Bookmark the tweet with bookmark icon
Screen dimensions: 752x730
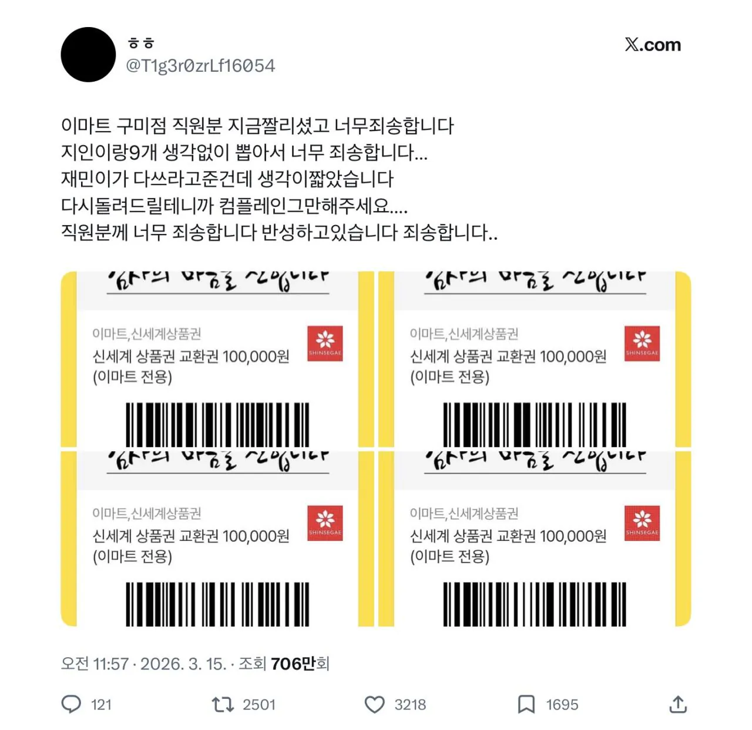(526, 704)
